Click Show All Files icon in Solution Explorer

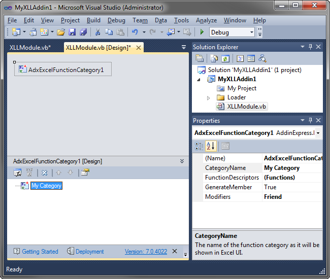[214, 58]
